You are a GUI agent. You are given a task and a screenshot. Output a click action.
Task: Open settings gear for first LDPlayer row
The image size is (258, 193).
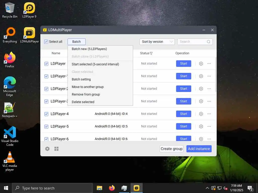201,64
